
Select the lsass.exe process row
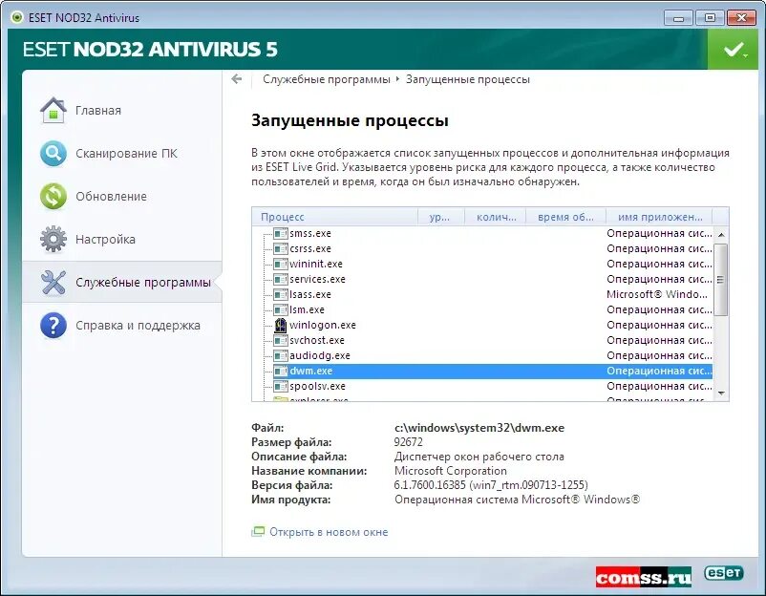(x=482, y=294)
